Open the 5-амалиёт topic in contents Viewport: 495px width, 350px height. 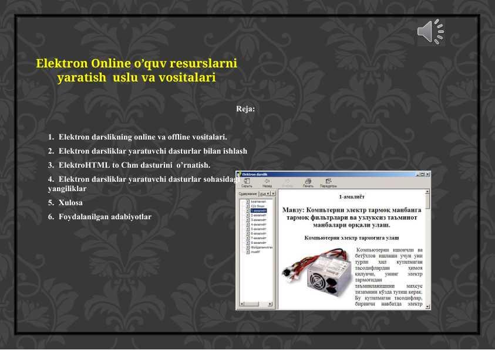click(258, 229)
